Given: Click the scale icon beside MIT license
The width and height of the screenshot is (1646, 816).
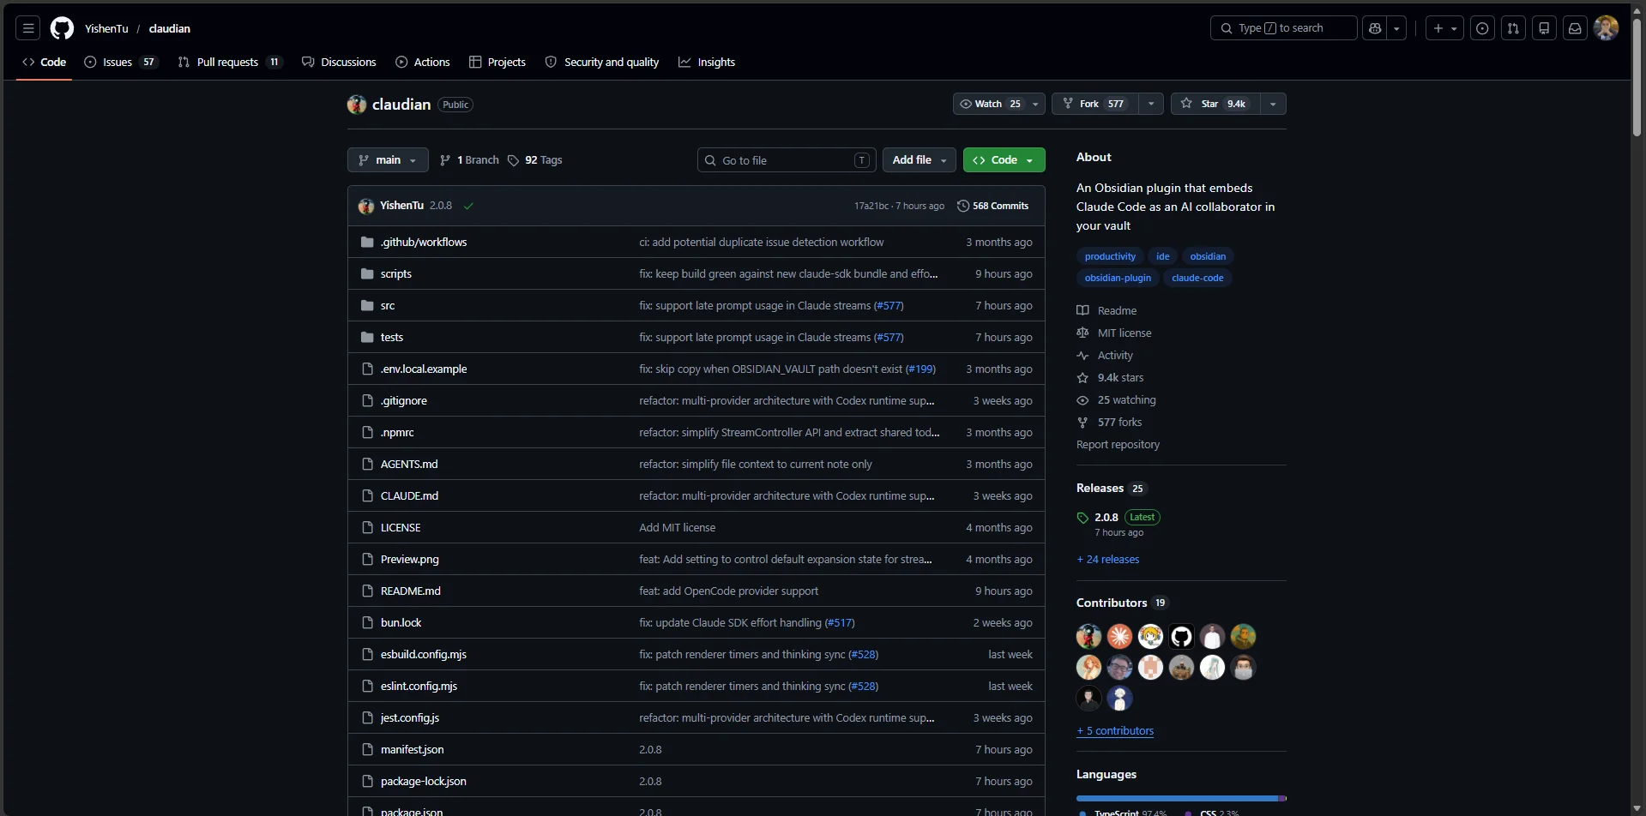Looking at the screenshot, I should click(1082, 333).
